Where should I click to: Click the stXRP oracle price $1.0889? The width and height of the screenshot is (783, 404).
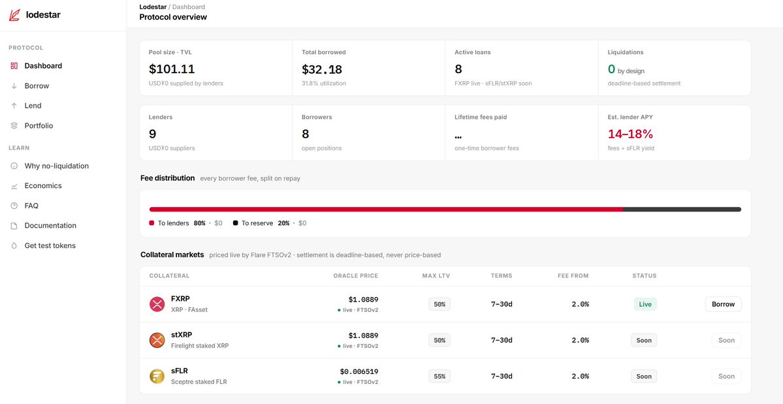[x=363, y=335]
